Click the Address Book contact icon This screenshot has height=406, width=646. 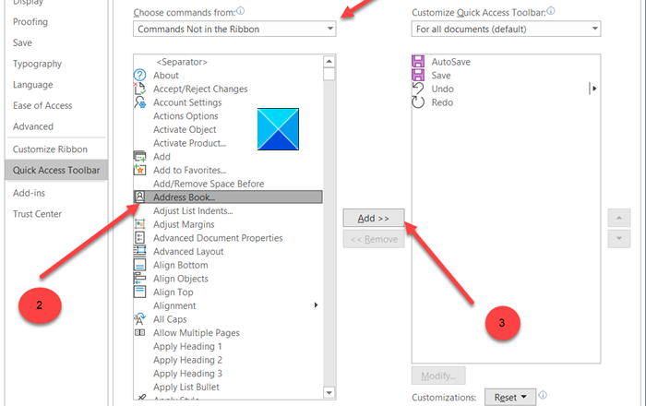point(139,197)
